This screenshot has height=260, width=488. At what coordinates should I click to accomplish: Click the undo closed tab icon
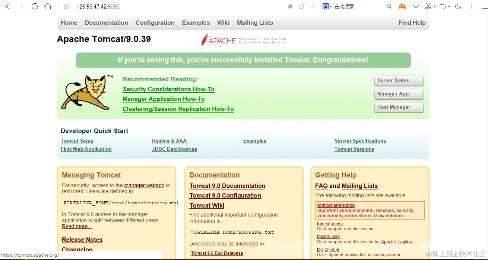click(443, 6)
